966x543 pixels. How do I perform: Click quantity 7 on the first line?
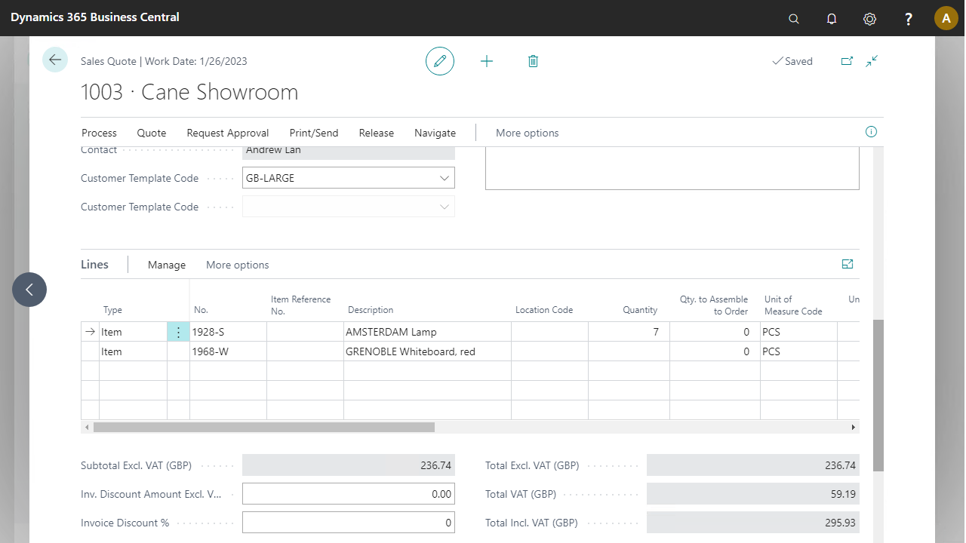click(629, 332)
